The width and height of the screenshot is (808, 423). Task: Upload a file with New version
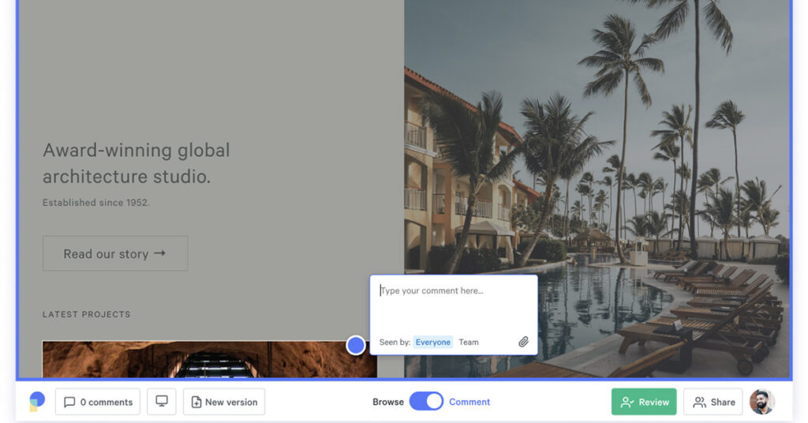pos(224,402)
